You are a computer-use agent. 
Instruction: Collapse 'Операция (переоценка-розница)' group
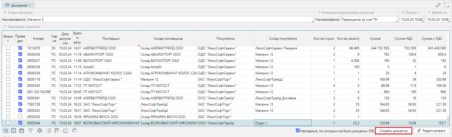point(319,12)
